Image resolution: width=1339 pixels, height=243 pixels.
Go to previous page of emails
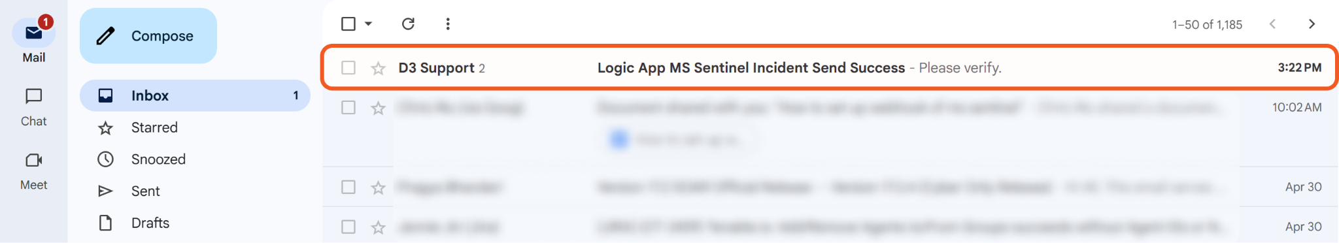tap(1272, 24)
